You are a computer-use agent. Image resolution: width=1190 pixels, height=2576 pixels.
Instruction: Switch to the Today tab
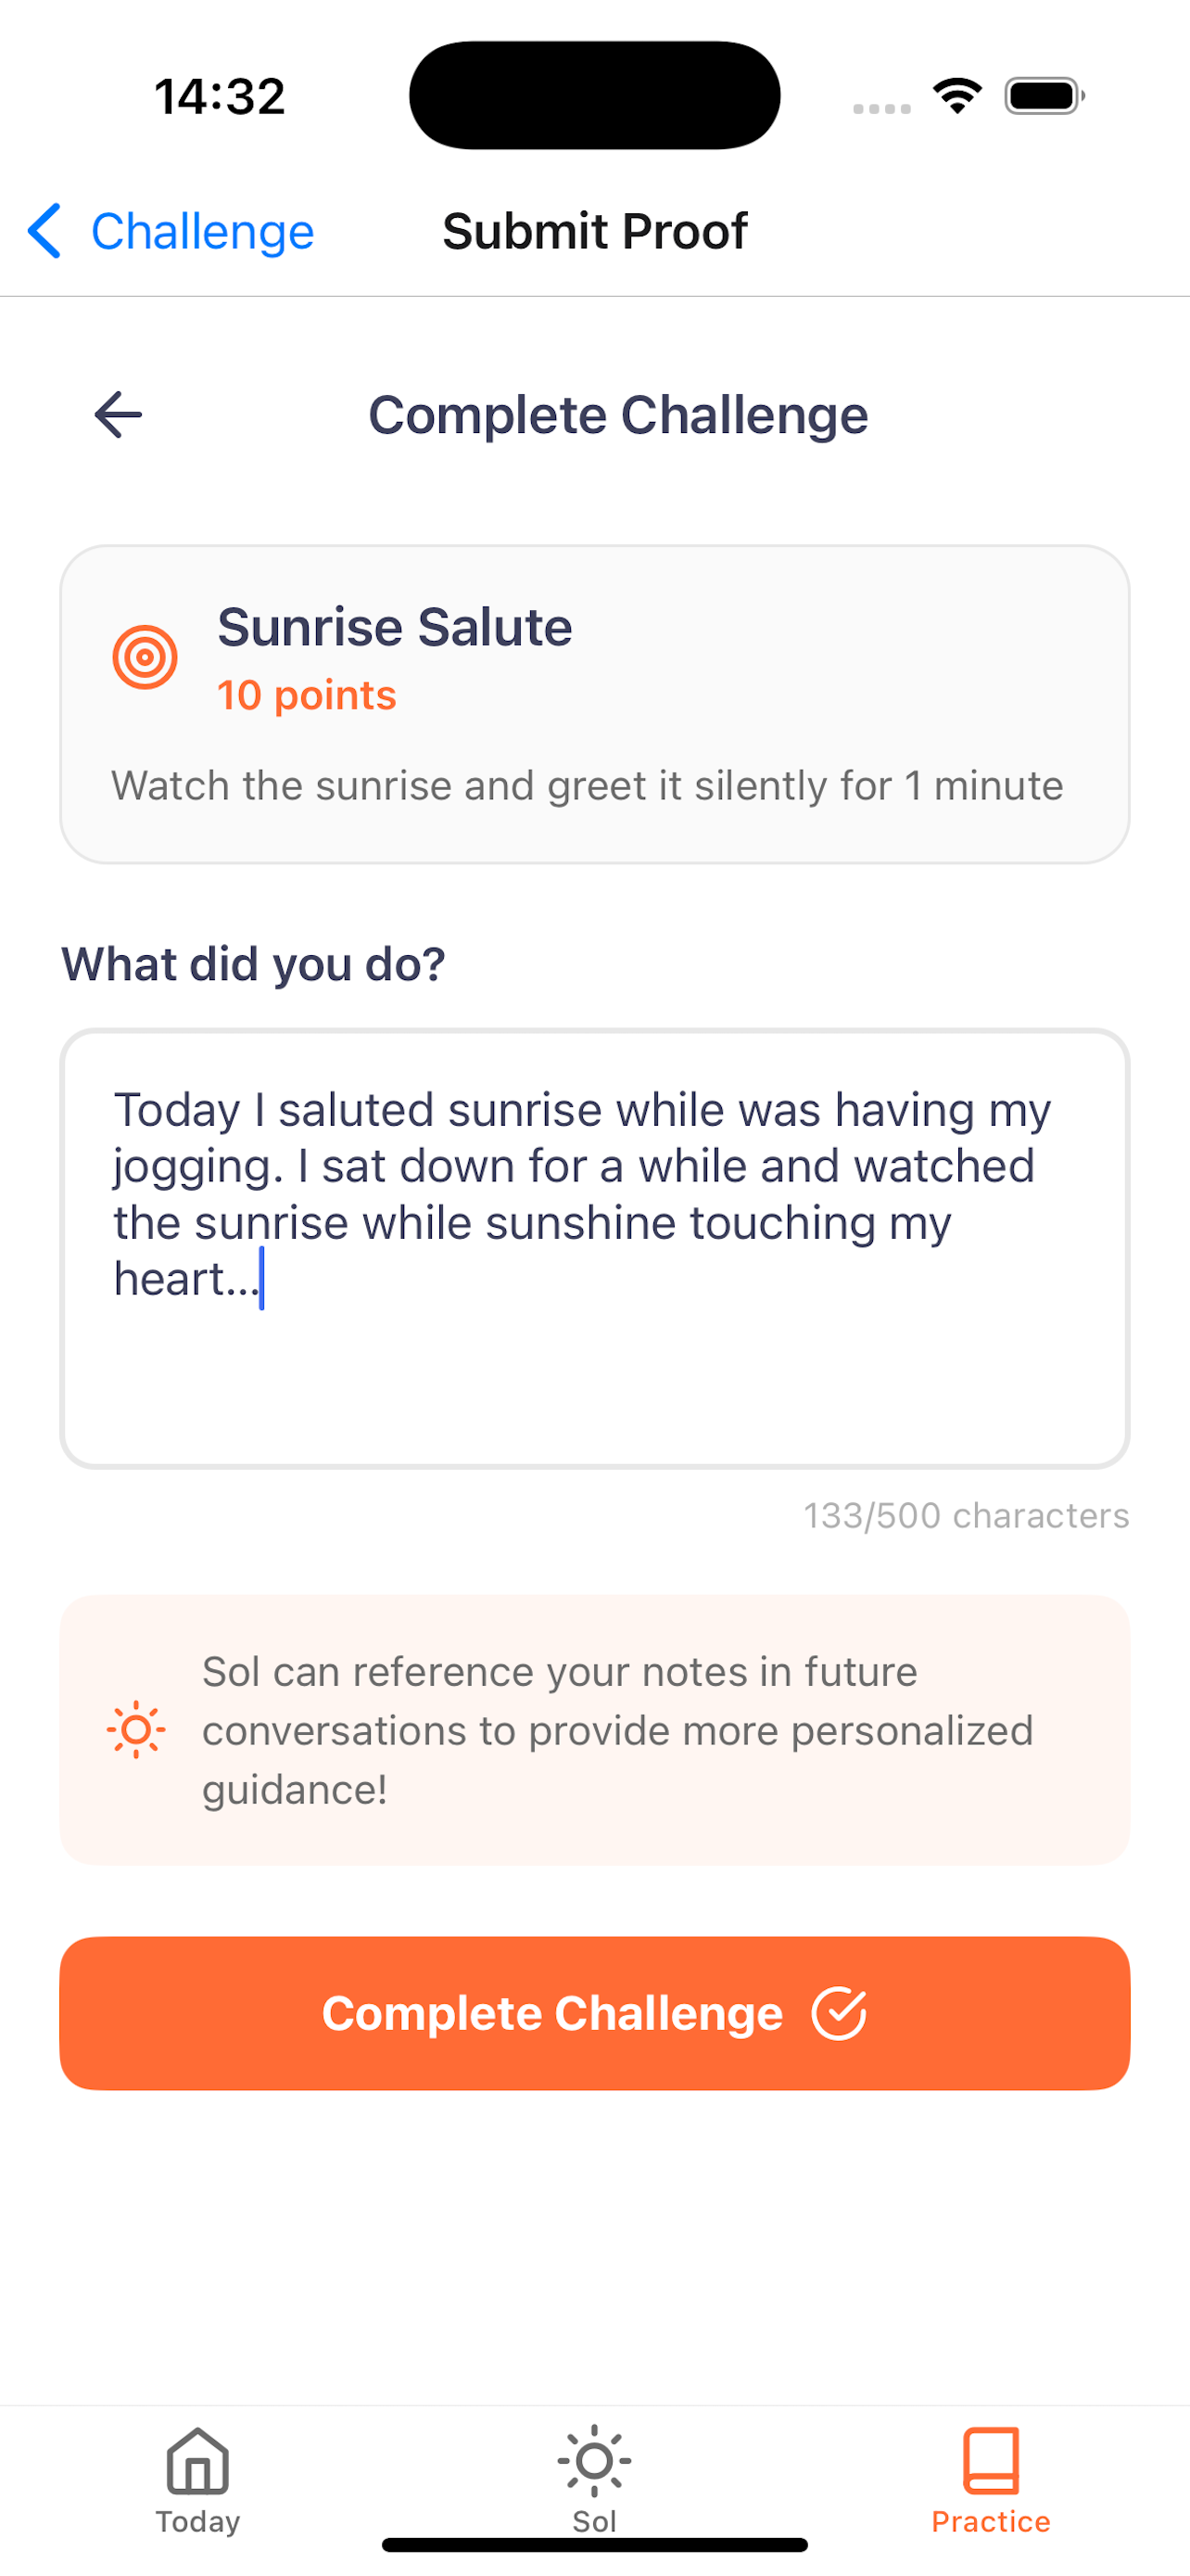[x=196, y=2490]
